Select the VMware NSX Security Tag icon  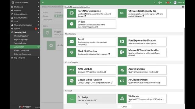click(122, 13)
